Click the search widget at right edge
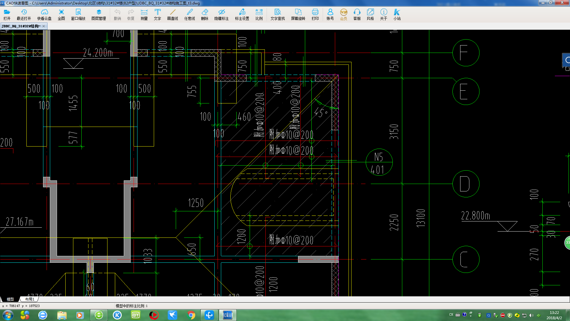The image size is (570, 321). pyautogui.click(x=566, y=60)
